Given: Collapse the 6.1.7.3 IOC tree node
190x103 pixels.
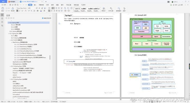Looking at the screenshot, I should tap(10, 40).
